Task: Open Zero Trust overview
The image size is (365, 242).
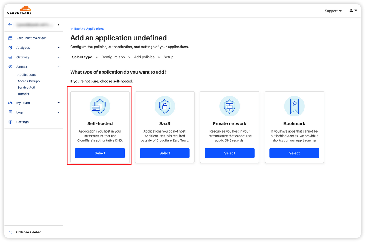Action: (31, 38)
